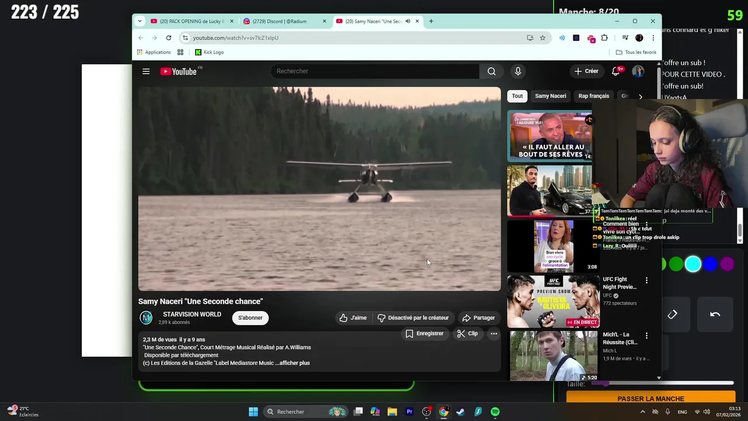Click the Partager share button
The width and height of the screenshot is (748, 421).
(x=479, y=318)
